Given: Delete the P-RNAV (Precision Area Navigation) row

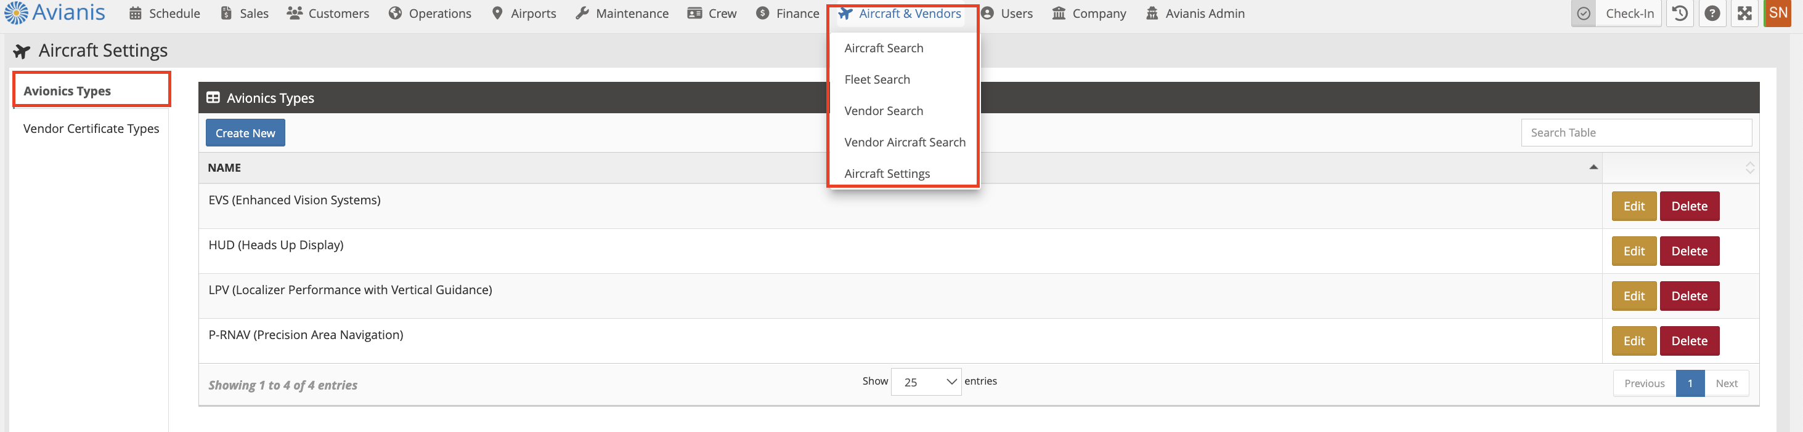Looking at the screenshot, I should [1689, 341].
